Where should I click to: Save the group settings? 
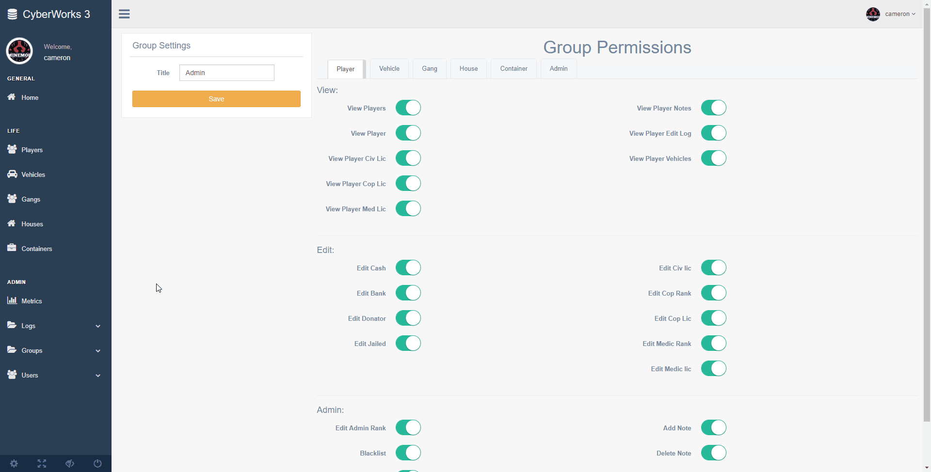click(x=216, y=98)
